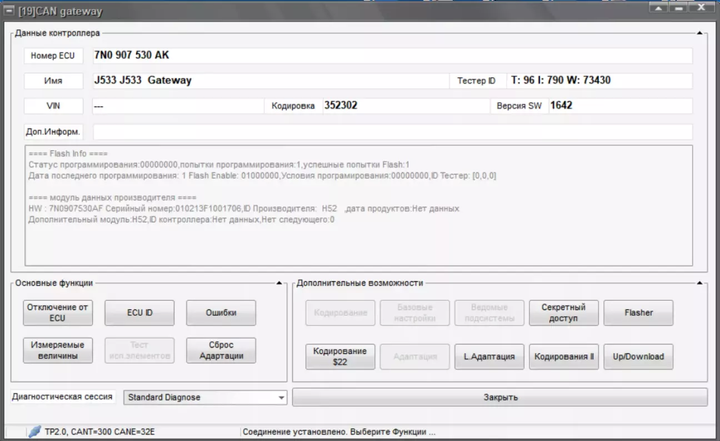The image size is (720, 441).
Task: Click the connection plug icon in status bar
Action: (34, 432)
